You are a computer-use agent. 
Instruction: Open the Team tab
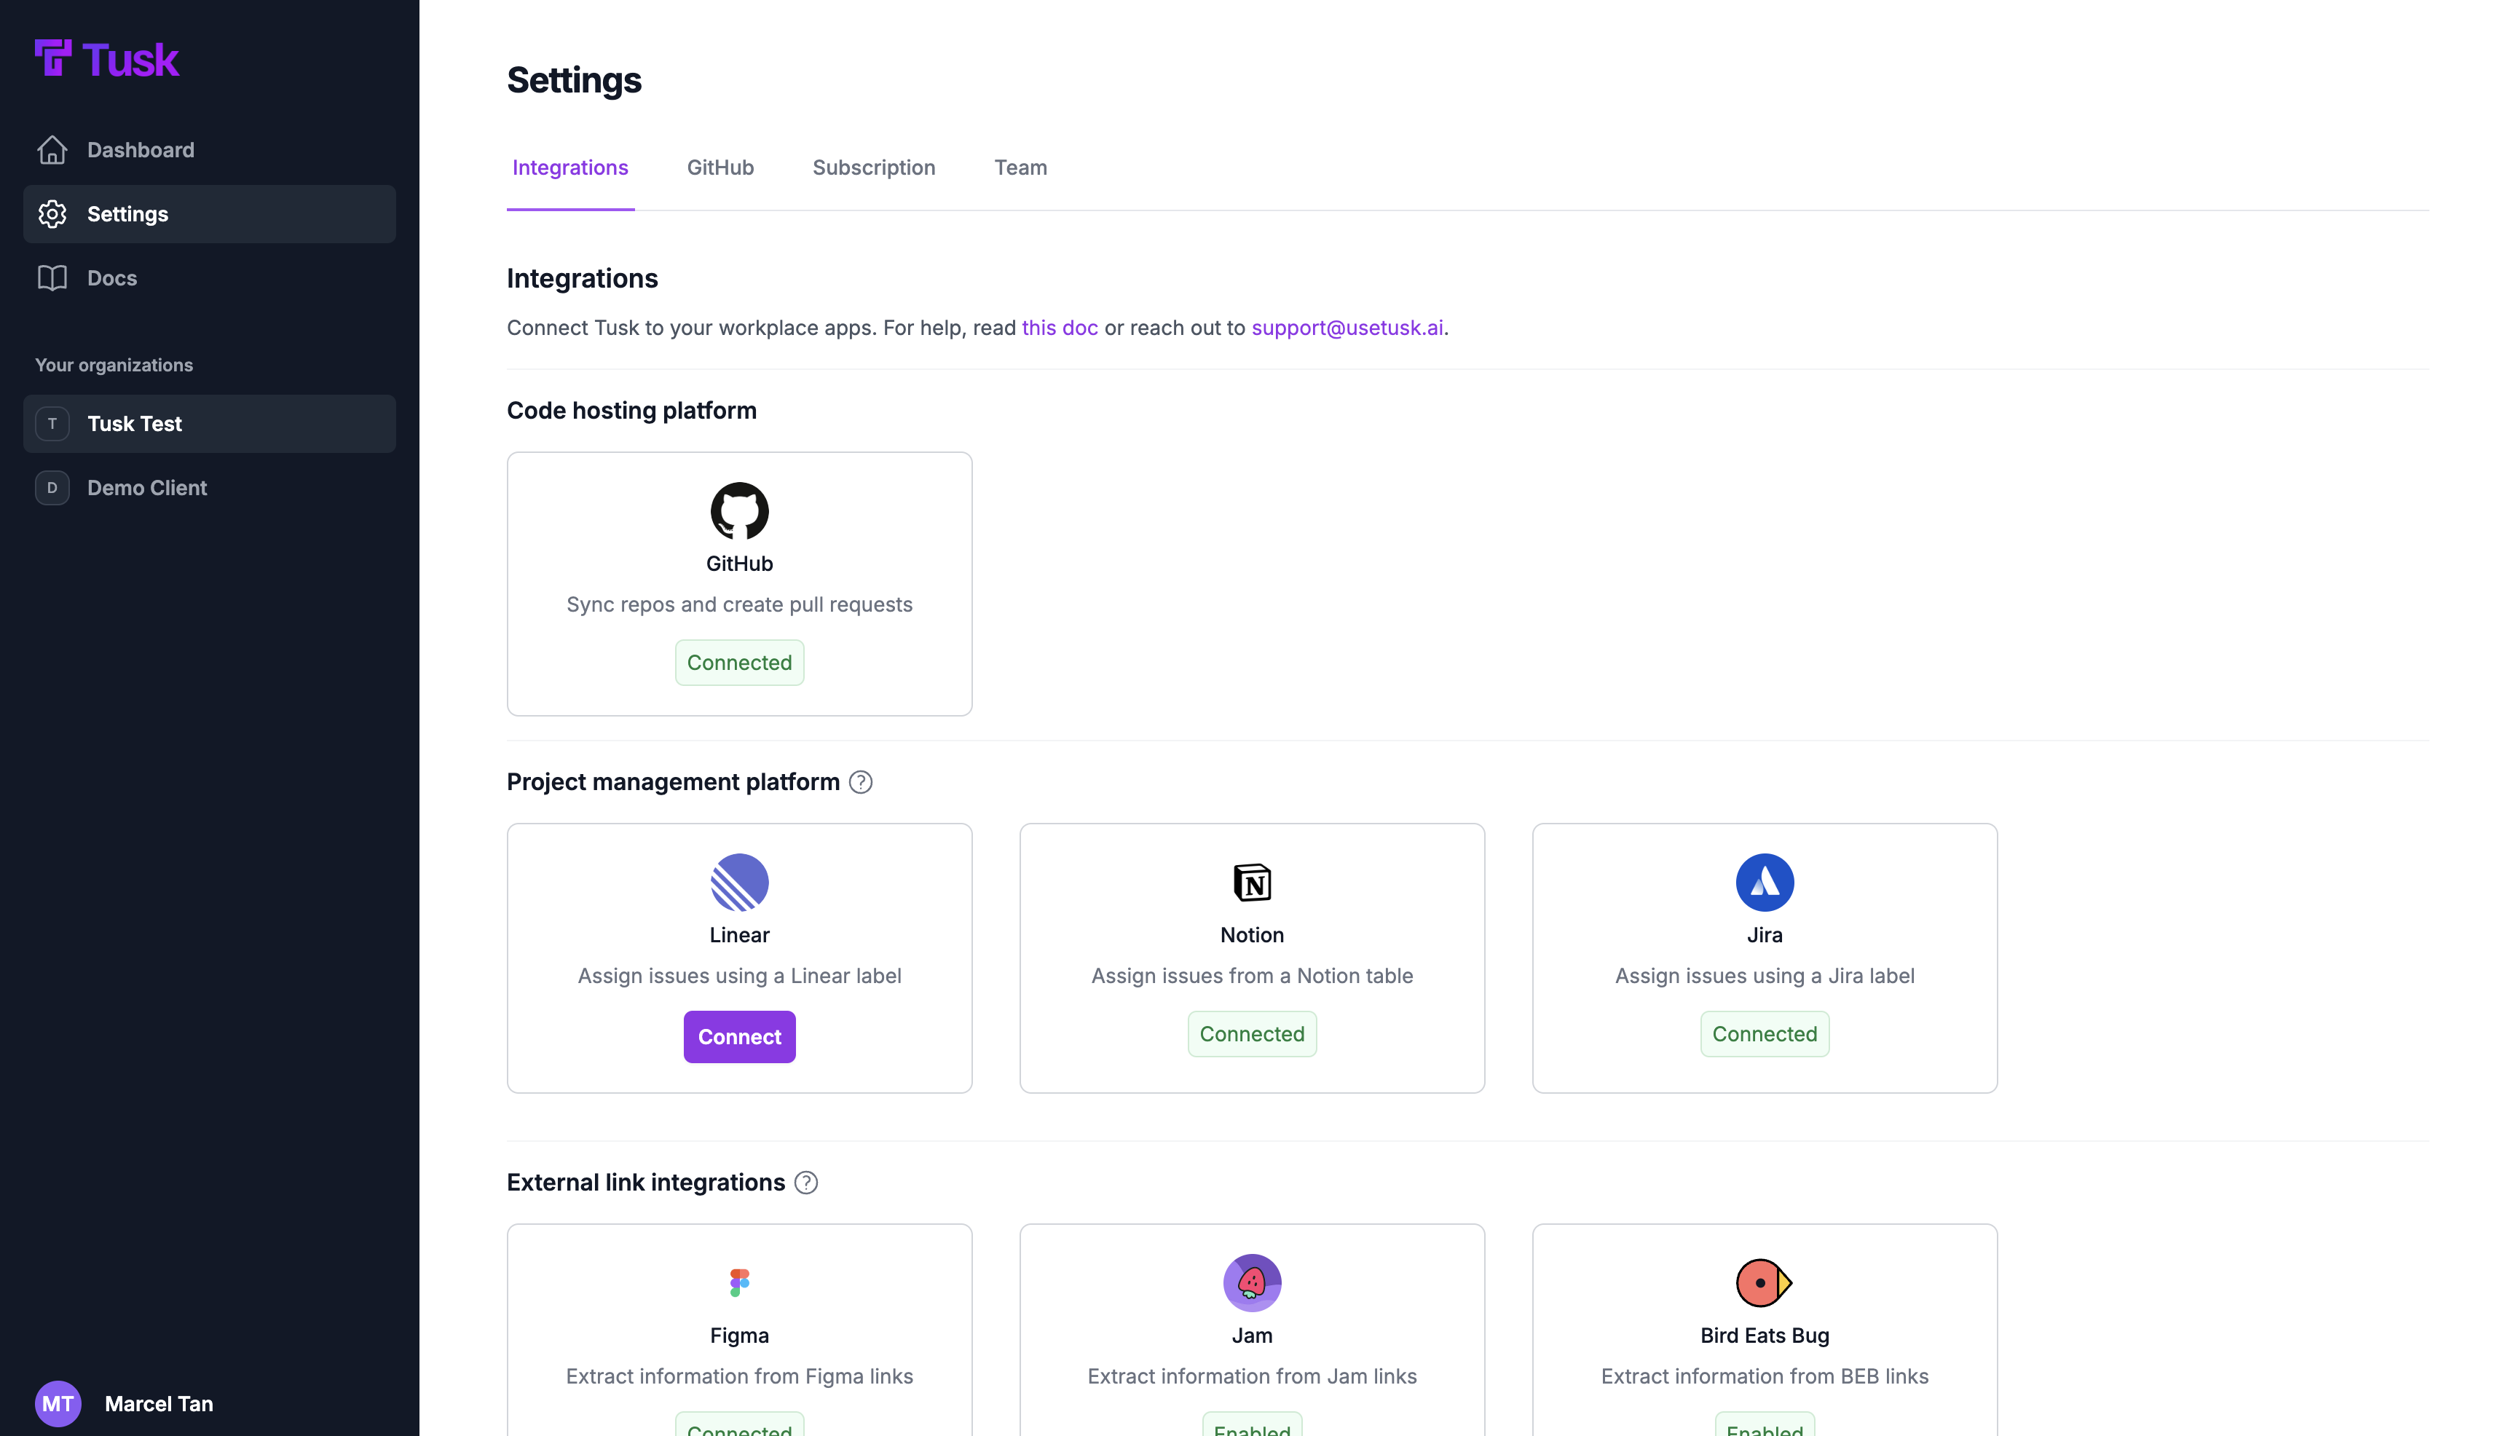coord(1021,167)
